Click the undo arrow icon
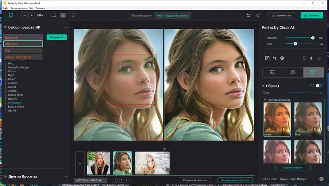 click(x=248, y=15)
